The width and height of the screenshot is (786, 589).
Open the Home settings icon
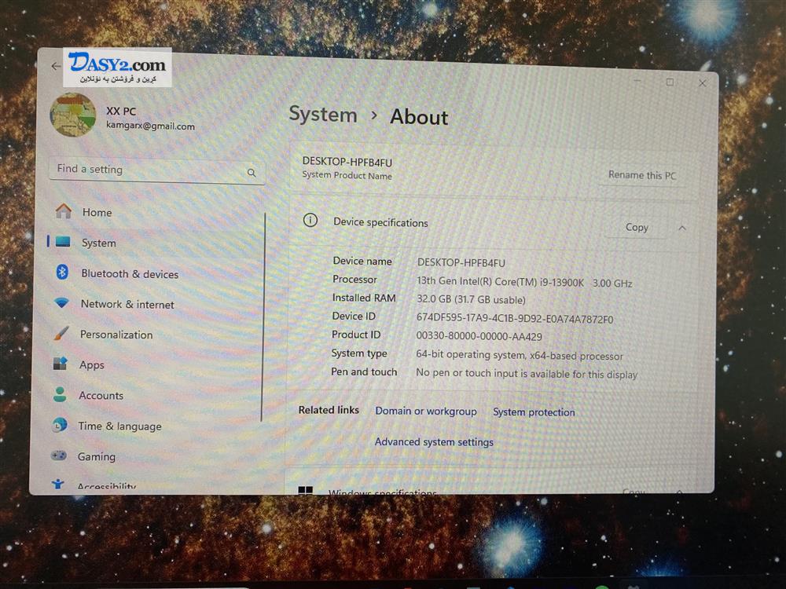point(64,211)
